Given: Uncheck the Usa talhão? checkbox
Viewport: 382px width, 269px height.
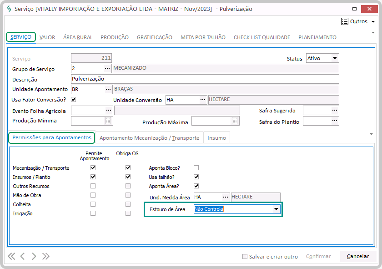Looking at the screenshot, I should 196,177.
